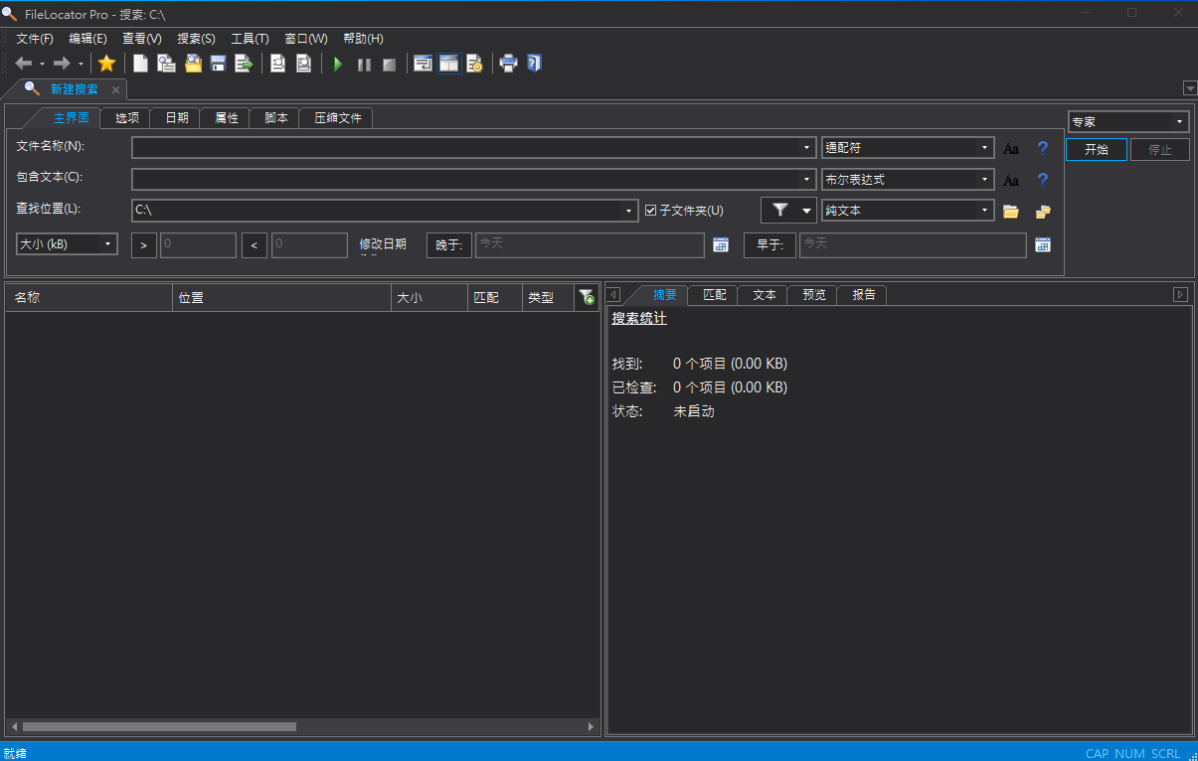Open the Back history dropdown arrow
This screenshot has width=1198, height=761.
click(42, 65)
